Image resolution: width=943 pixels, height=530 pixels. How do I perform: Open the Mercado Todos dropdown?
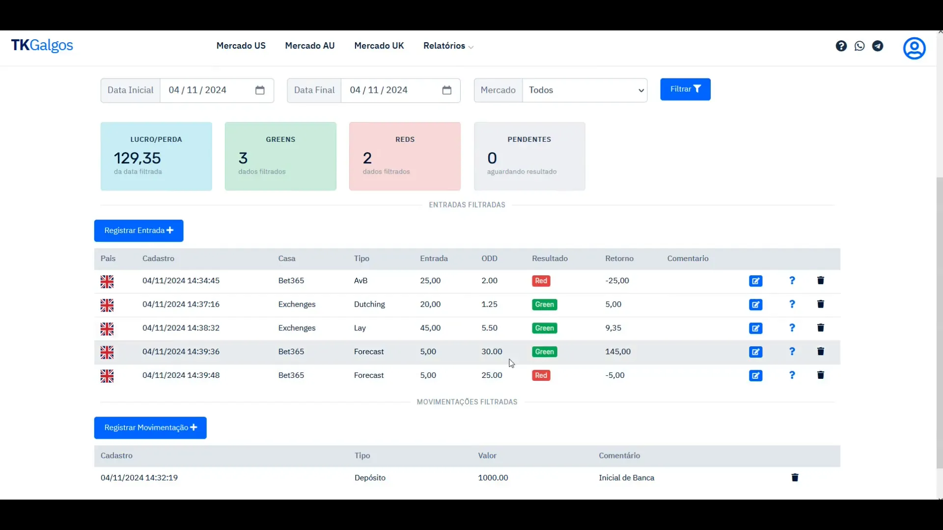(x=584, y=90)
